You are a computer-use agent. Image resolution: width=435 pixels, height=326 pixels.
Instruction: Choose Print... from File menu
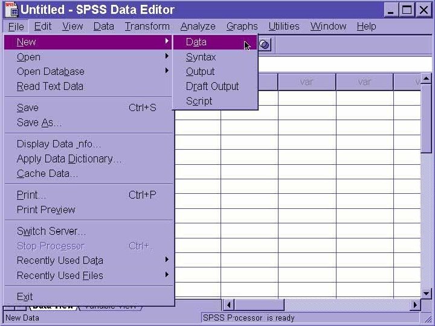[x=88, y=195]
